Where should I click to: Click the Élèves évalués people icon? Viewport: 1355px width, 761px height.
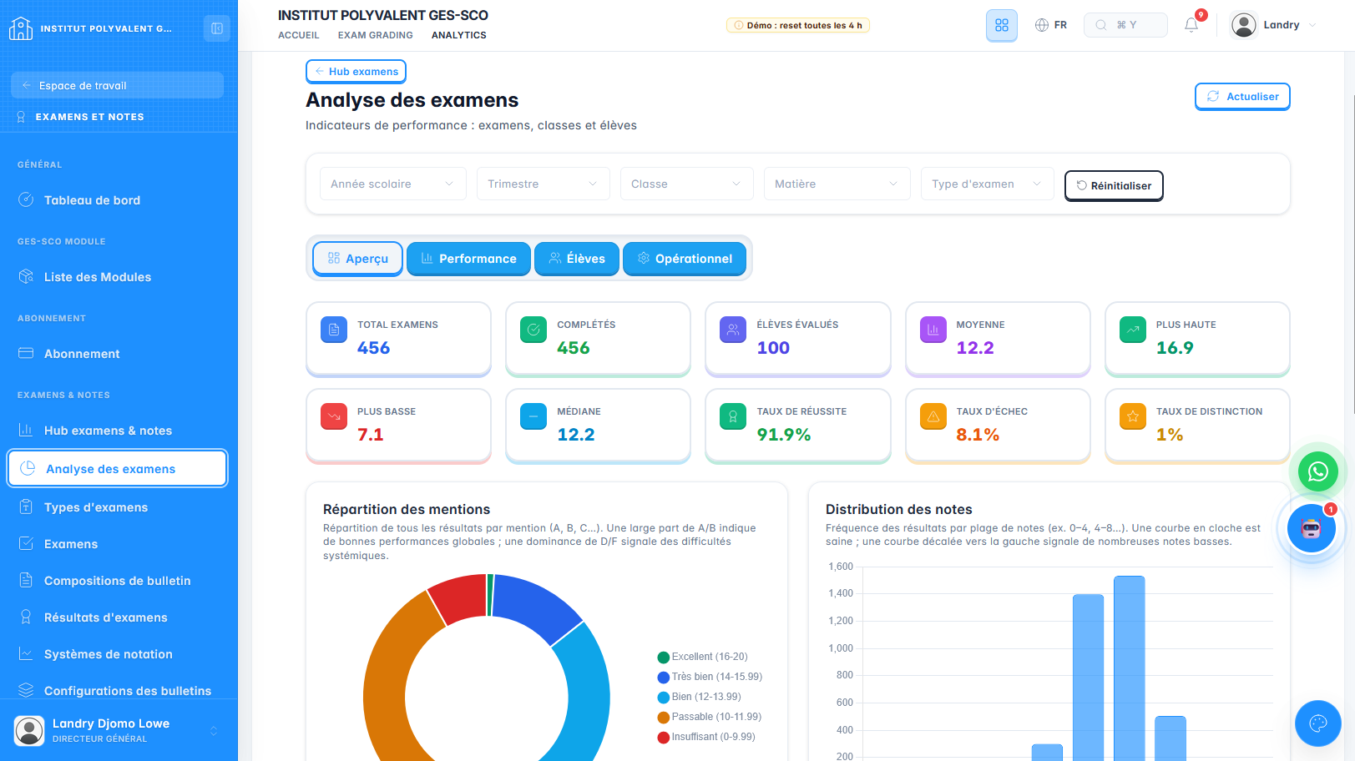(733, 330)
